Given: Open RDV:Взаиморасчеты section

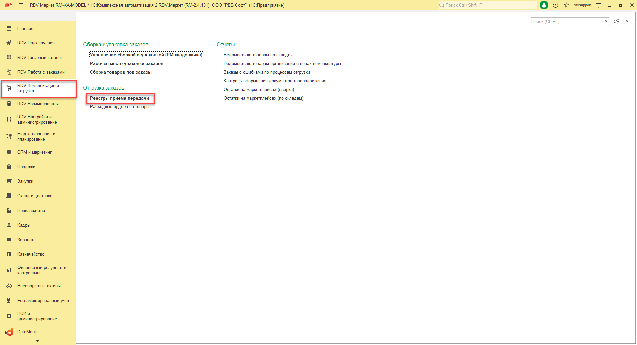Looking at the screenshot, I should (38, 104).
